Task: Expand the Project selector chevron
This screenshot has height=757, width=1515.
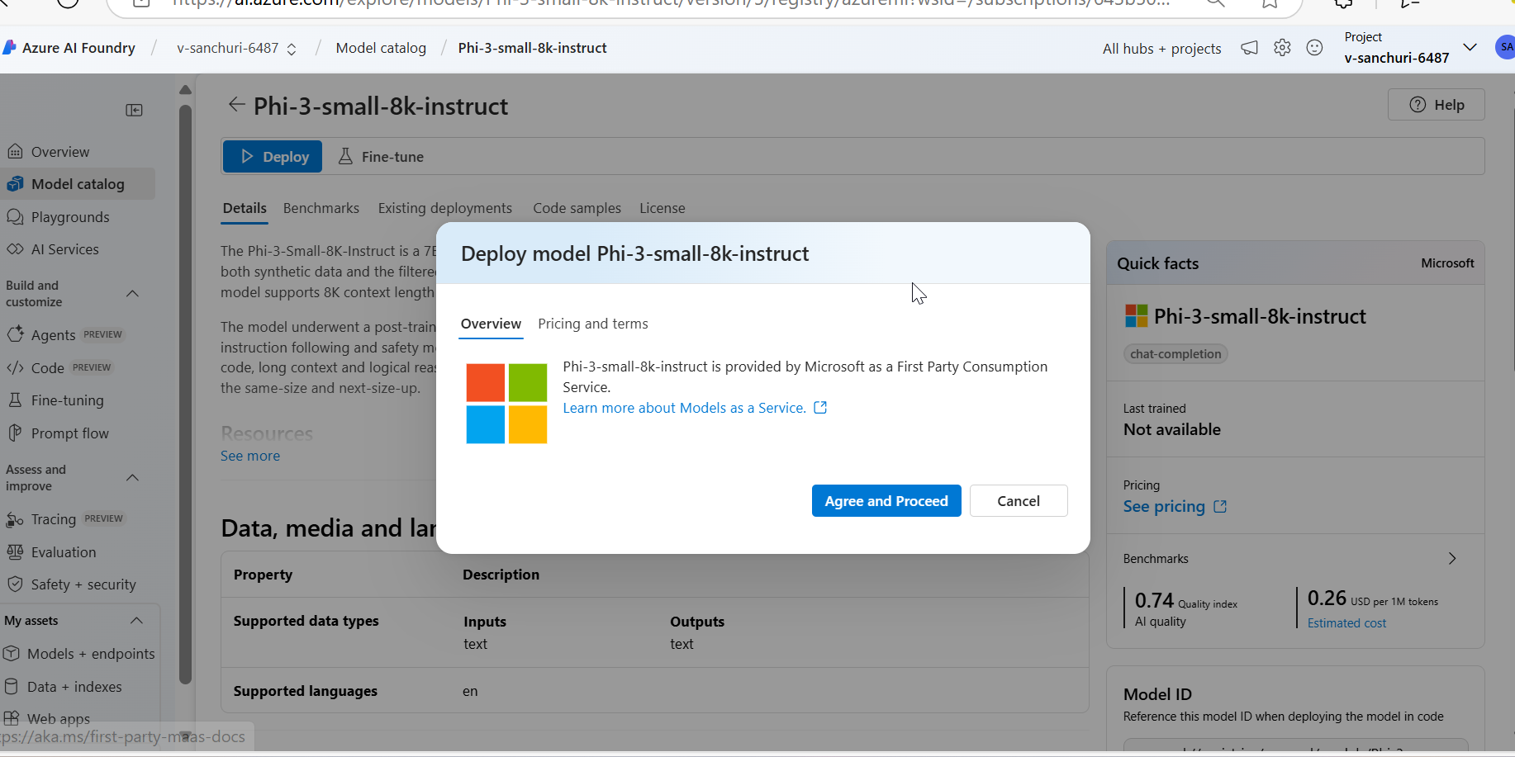Action: pyautogui.click(x=1470, y=47)
